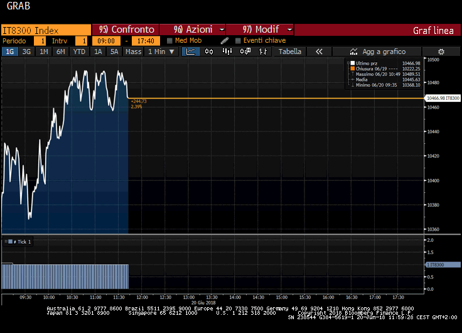Screen dimensions: 462x333
Task: Select the line chart type icon
Action: (191, 52)
